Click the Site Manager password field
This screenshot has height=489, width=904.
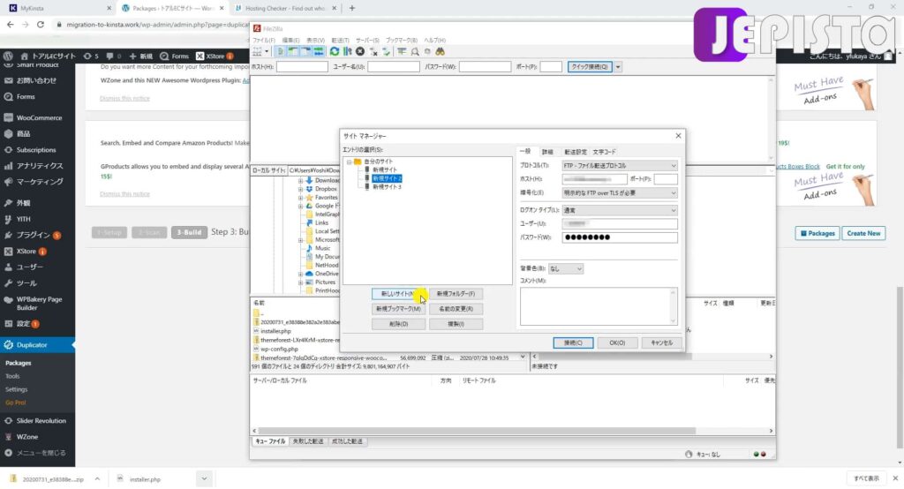pyautogui.click(x=620, y=237)
